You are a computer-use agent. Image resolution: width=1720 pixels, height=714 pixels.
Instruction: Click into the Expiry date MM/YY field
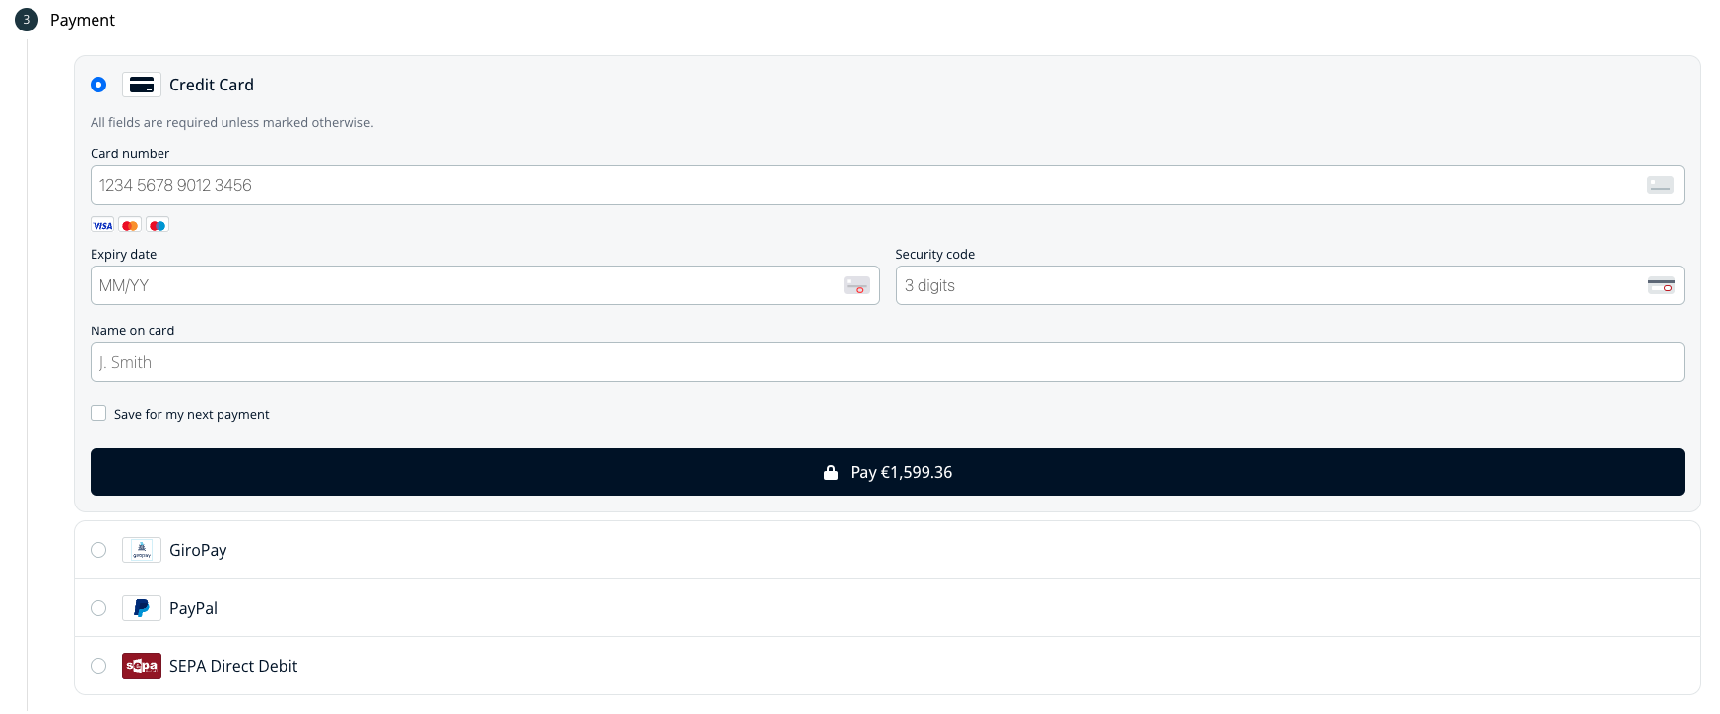tap(463, 285)
